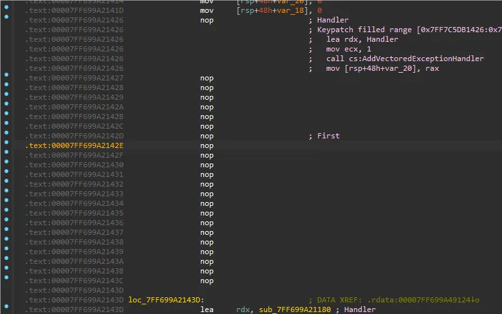Select address .text:00007FF699A21438

pos(74,242)
